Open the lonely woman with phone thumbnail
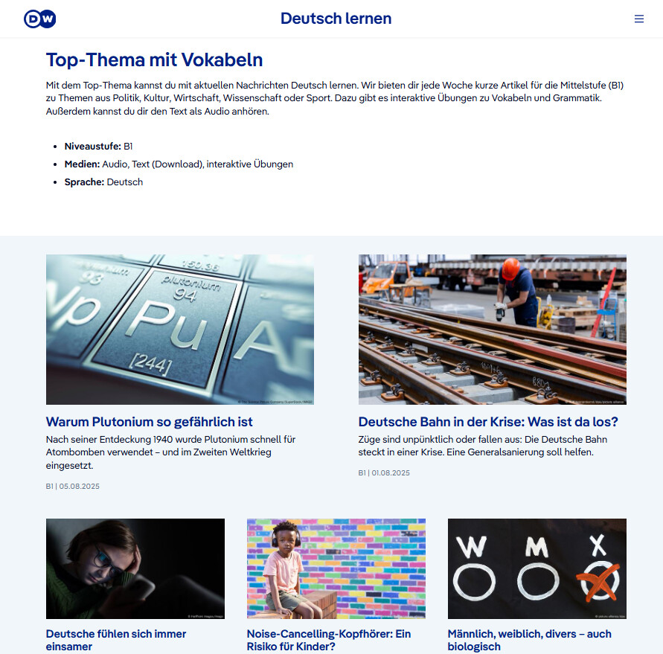 [x=135, y=568]
